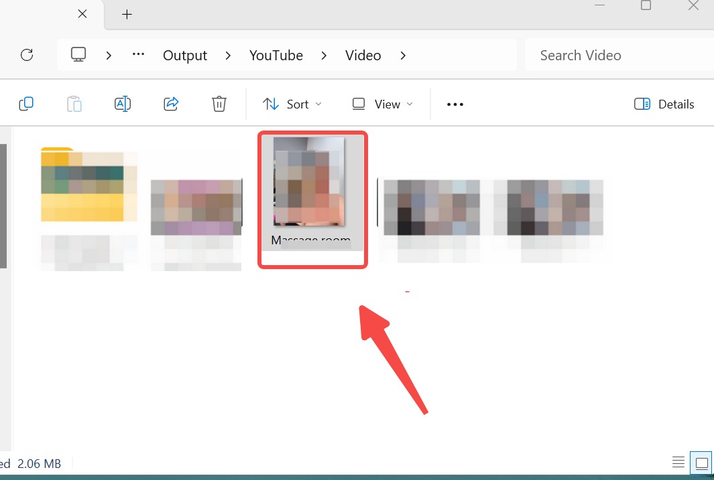Click the 2.06 MB status text

tap(39, 464)
